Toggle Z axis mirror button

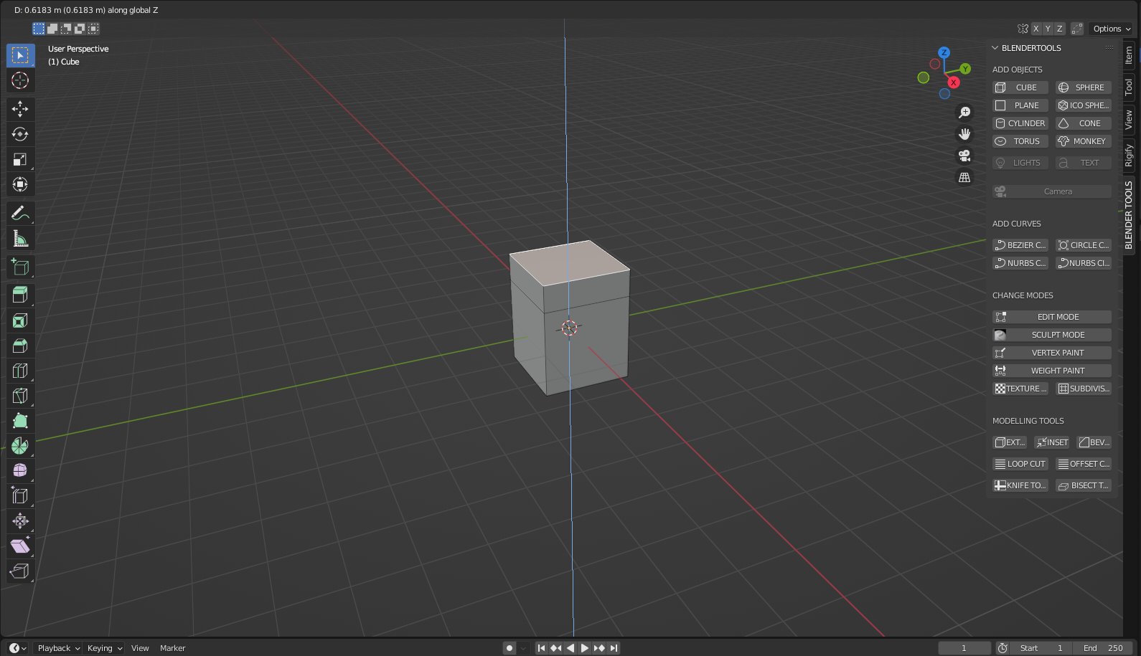tap(1060, 29)
